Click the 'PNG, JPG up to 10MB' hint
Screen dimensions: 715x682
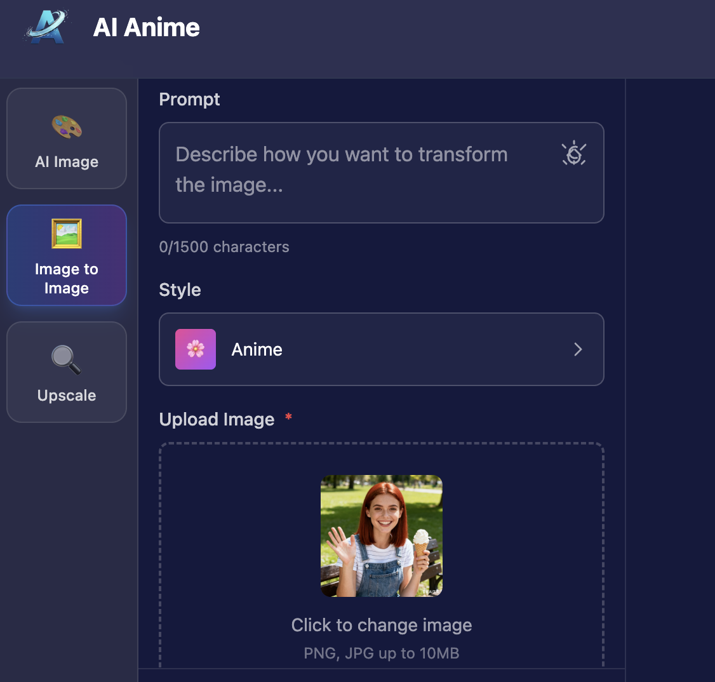point(381,653)
